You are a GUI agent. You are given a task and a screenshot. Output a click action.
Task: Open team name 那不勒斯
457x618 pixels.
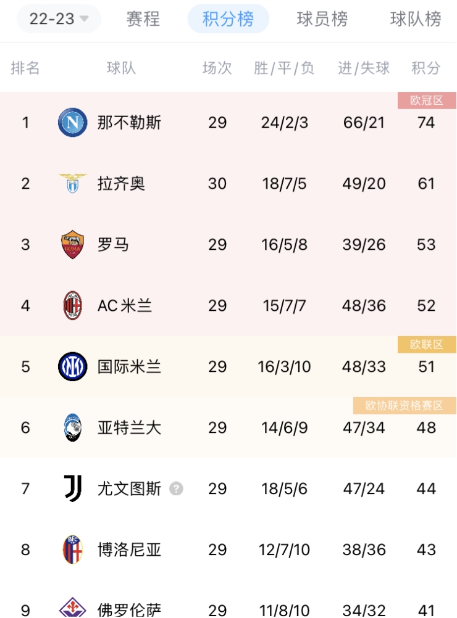[x=129, y=122]
